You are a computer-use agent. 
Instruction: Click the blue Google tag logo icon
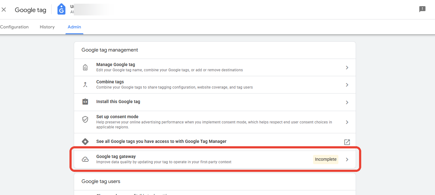coord(61,9)
